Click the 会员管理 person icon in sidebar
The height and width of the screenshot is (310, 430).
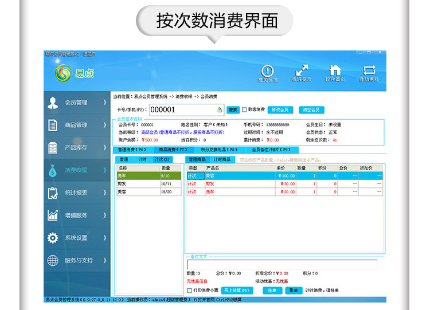click(53, 103)
